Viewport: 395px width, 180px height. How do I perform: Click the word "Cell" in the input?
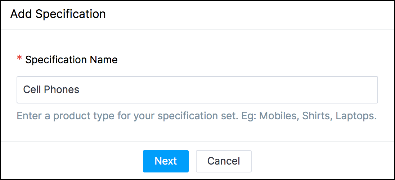[x=31, y=89]
